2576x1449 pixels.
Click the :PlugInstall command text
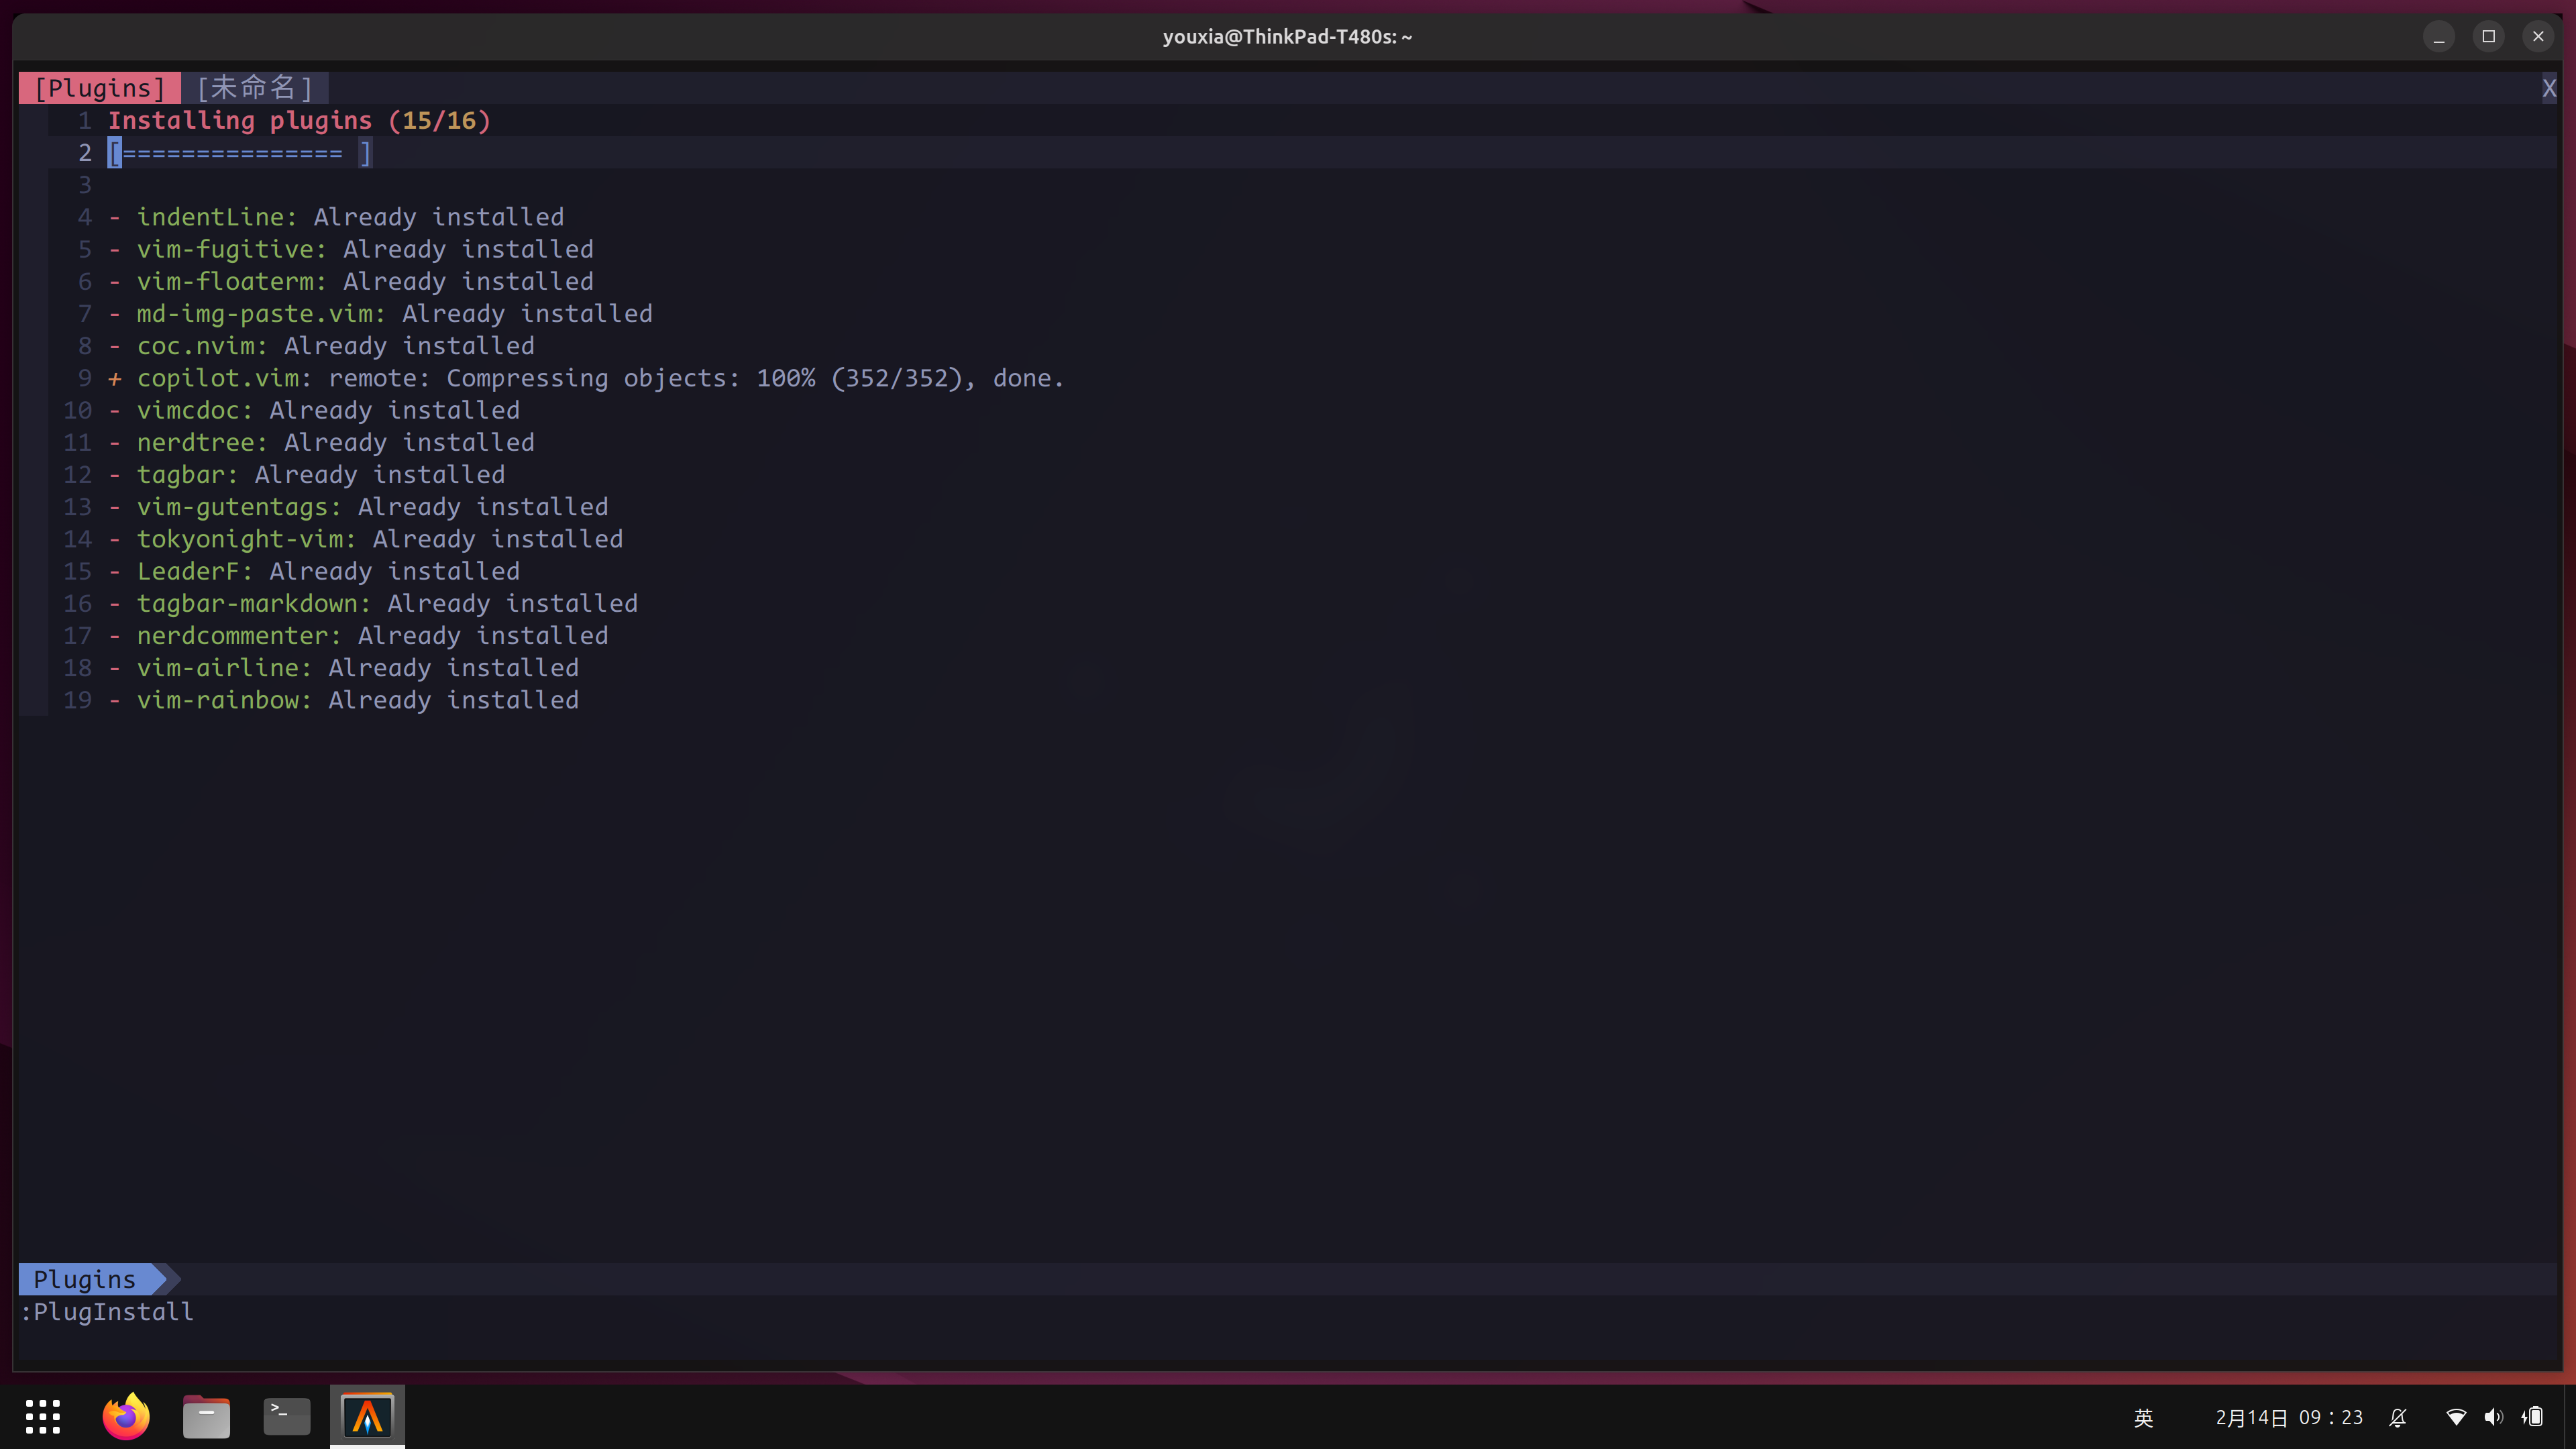coord(105,1312)
